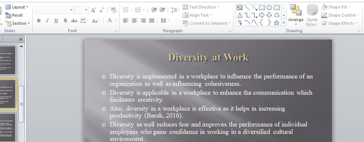Click Convert to SmartArt

point(207,23)
